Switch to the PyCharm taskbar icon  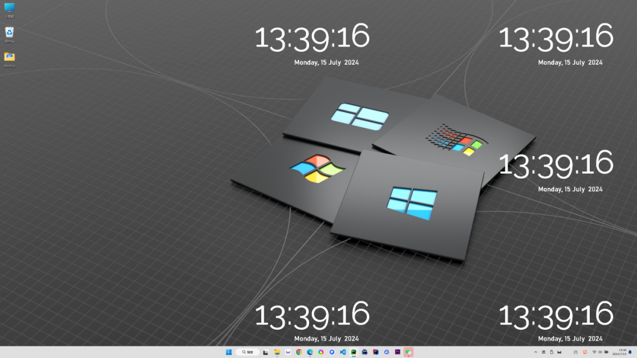pyautogui.click(x=353, y=352)
